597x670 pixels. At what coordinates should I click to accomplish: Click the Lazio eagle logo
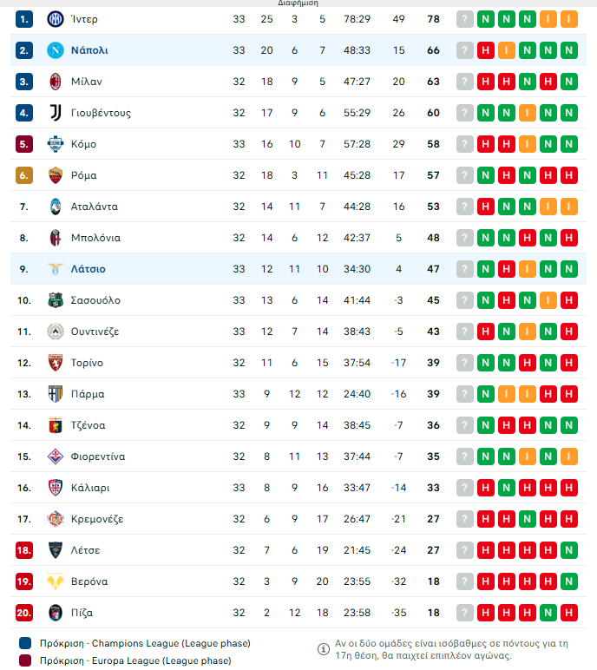[56, 269]
